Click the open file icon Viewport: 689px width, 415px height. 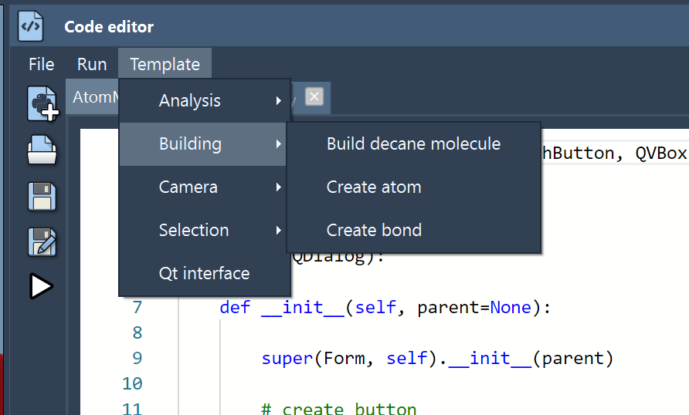[42, 150]
